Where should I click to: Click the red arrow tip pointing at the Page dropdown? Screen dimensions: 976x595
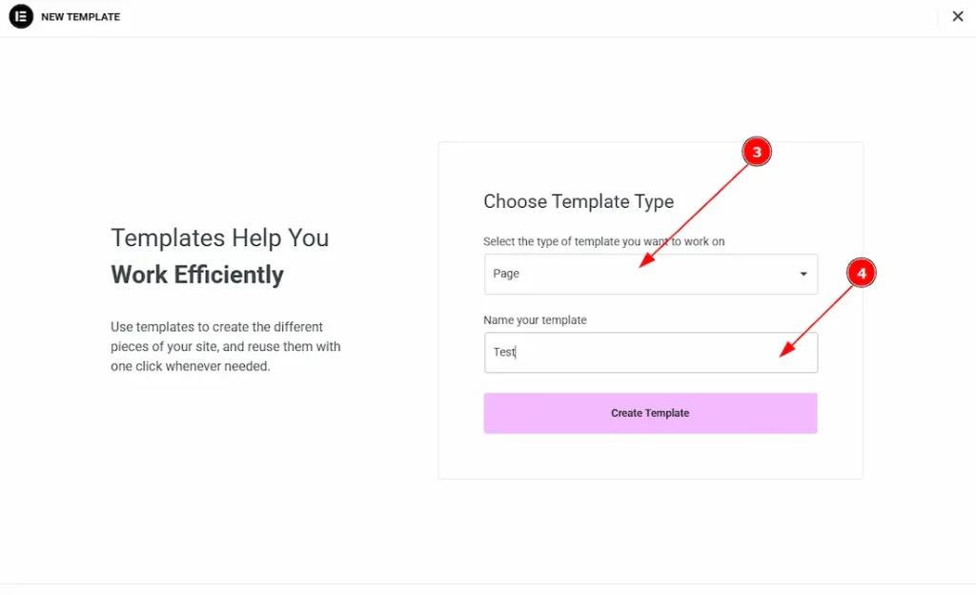click(x=640, y=268)
